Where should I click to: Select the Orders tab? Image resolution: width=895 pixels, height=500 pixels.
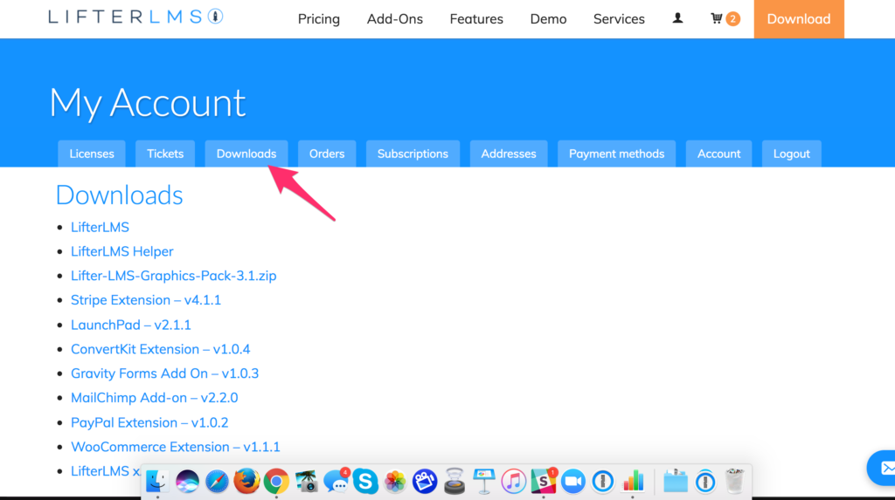point(327,154)
